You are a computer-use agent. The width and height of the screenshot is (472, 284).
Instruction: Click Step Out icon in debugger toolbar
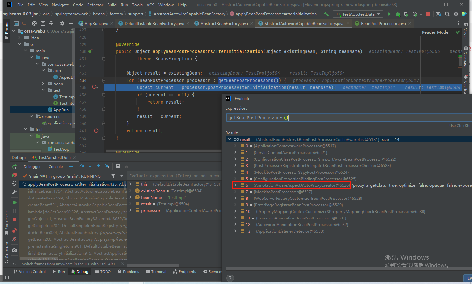[99, 166]
